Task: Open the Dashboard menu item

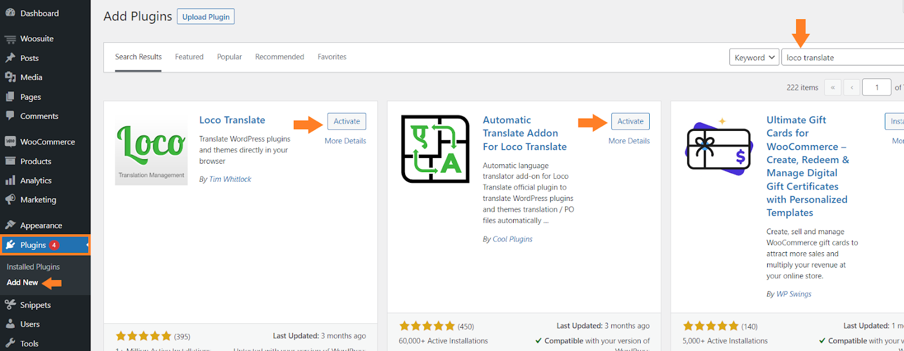Action: click(x=45, y=13)
